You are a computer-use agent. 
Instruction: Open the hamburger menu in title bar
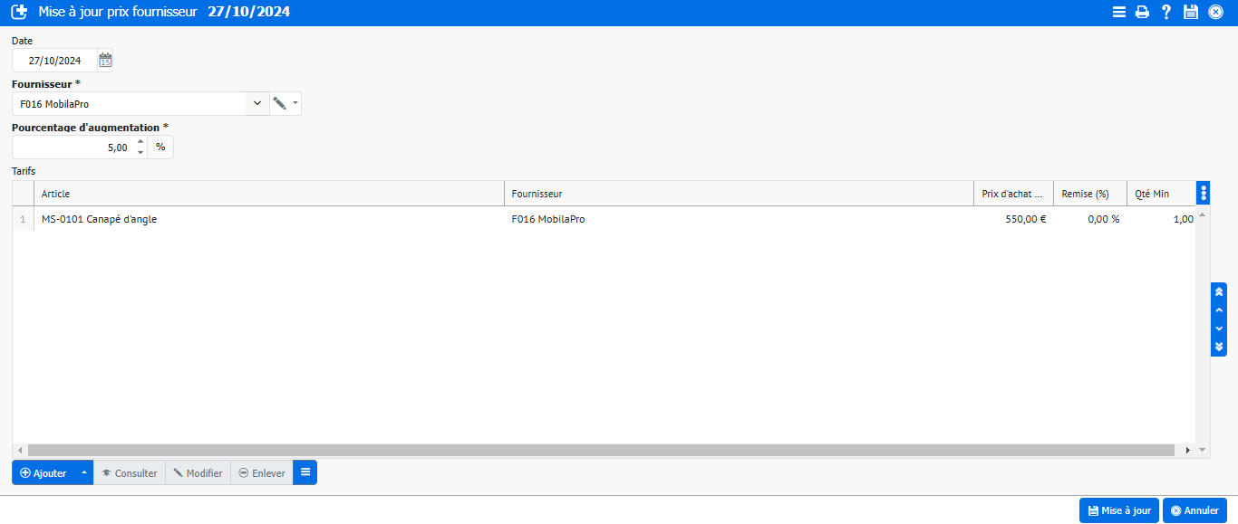(1119, 13)
